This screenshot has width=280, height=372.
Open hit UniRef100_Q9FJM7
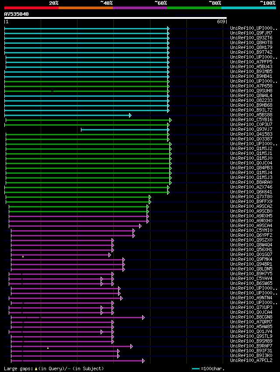coord(251,33)
